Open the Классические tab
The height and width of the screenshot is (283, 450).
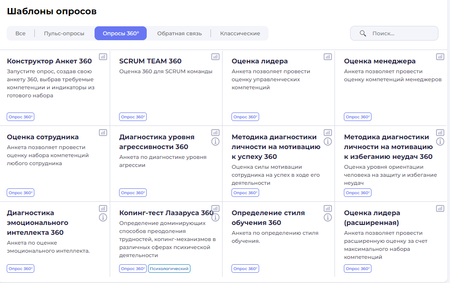pos(240,33)
